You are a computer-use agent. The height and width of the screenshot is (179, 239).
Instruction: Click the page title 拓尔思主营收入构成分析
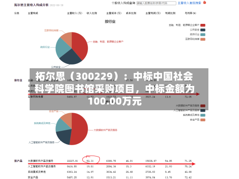tap(32, 5)
